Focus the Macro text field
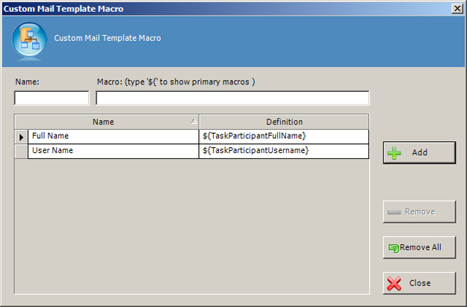The image size is (467, 307). (232, 98)
